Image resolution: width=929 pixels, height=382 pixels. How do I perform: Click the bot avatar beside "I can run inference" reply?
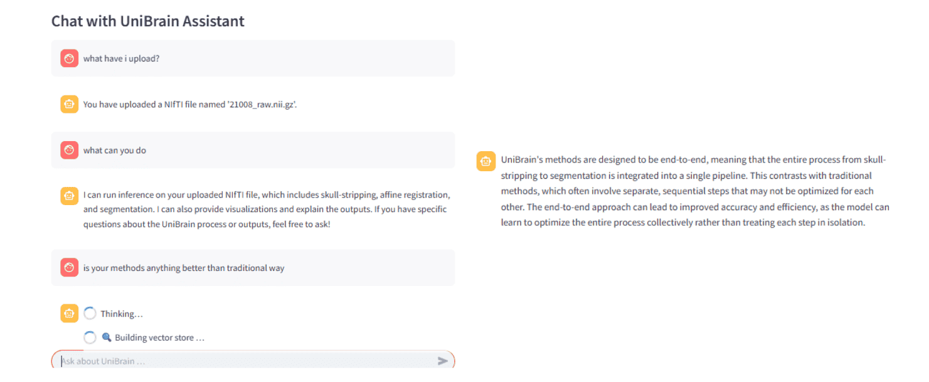pyautogui.click(x=69, y=196)
